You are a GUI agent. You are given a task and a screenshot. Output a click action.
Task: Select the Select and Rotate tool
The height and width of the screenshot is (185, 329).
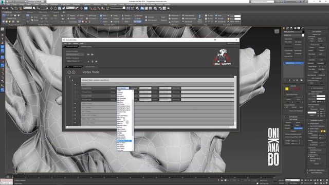(56, 8)
